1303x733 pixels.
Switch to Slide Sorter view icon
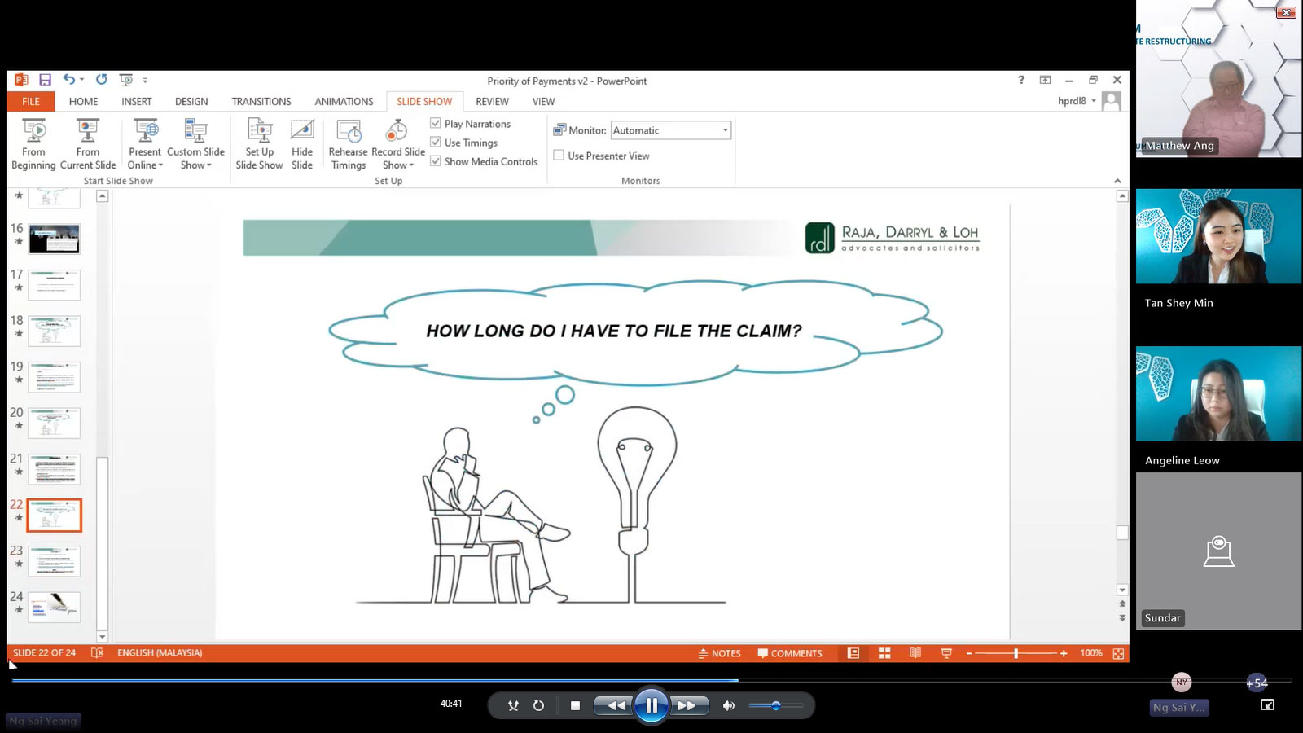884,653
